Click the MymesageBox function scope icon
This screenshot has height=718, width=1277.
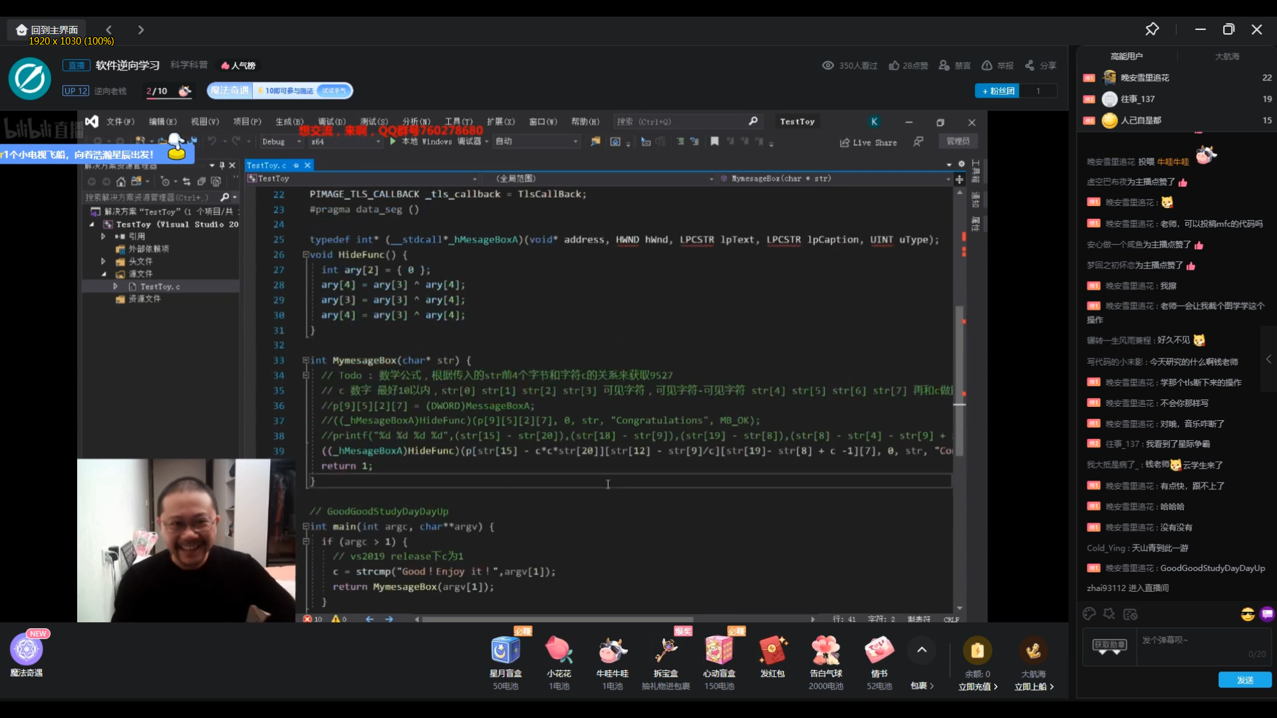click(303, 360)
